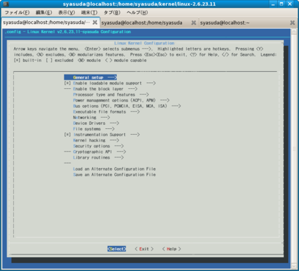Image resolution: width=299 pixels, height=271 pixels.
Task: Open the 表示(V) menu
Action: (x=66, y=13)
